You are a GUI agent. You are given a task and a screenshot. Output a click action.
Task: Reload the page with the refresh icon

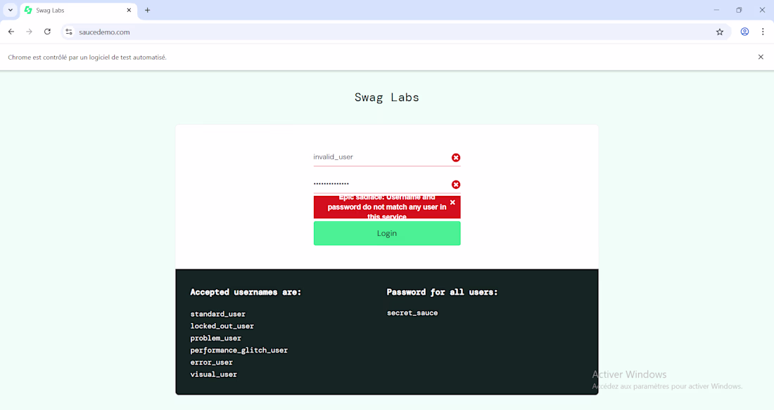click(x=47, y=32)
